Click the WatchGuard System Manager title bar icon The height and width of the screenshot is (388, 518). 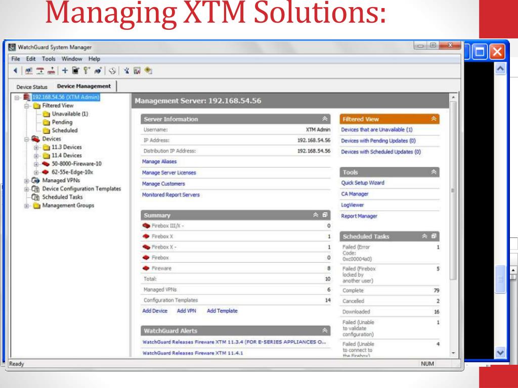[x=12, y=47]
